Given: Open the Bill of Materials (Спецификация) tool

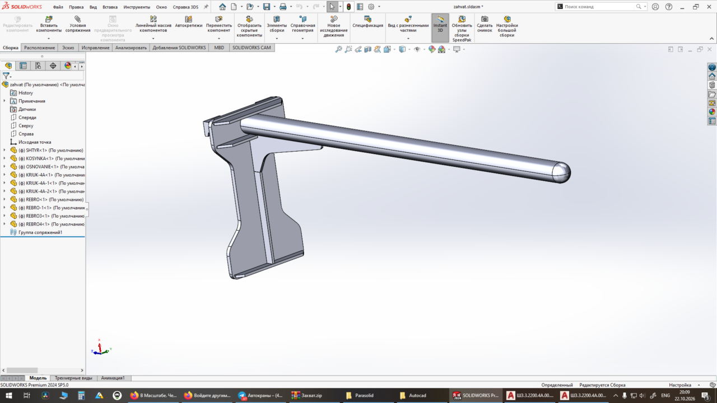Looking at the screenshot, I should click(367, 22).
